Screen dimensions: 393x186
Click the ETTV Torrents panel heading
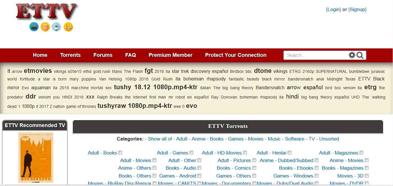click(228, 126)
